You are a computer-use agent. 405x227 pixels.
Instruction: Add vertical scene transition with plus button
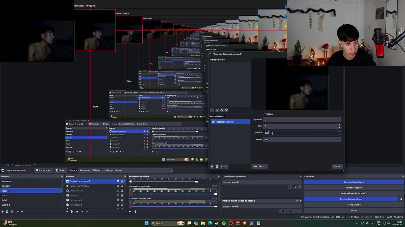click(x=283, y=211)
